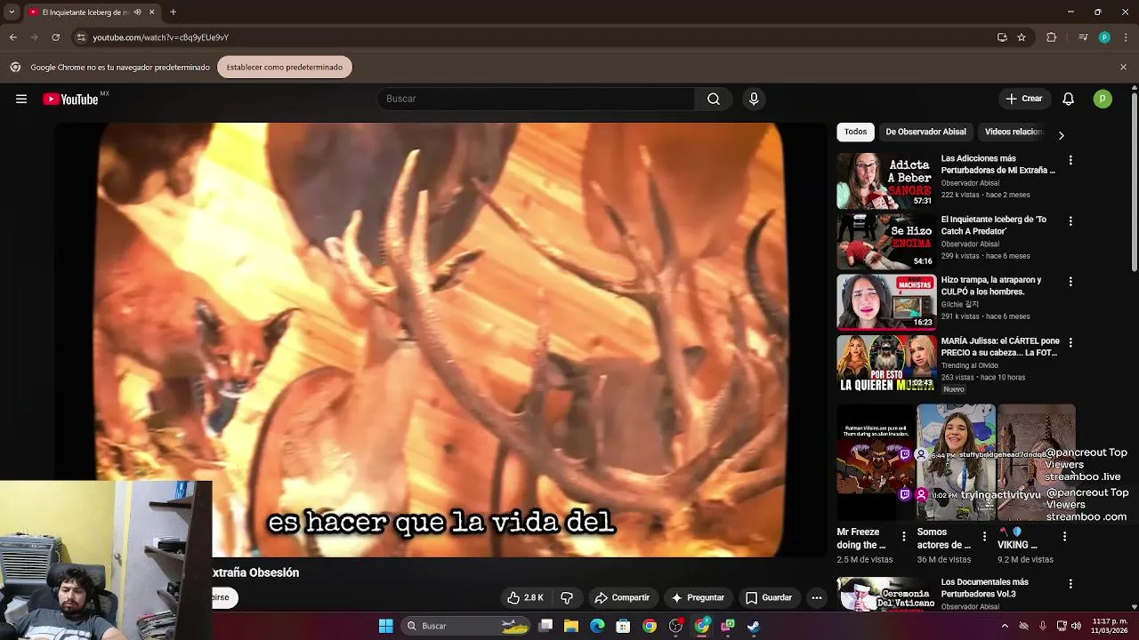The height and width of the screenshot is (640, 1139).
Task: Open the Windows Start button
Action: click(x=385, y=626)
